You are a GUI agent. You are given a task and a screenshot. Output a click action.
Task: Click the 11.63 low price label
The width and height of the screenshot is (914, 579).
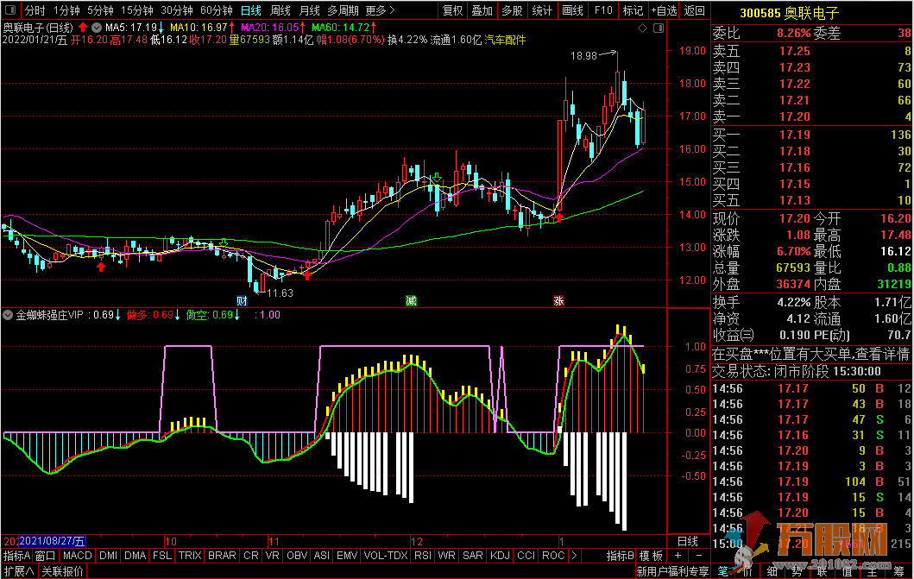click(x=280, y=293)
